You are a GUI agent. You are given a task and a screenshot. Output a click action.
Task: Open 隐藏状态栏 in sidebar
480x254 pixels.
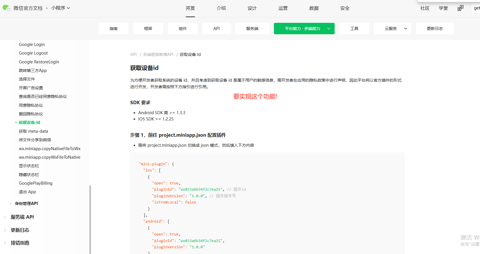pos(29,175)
